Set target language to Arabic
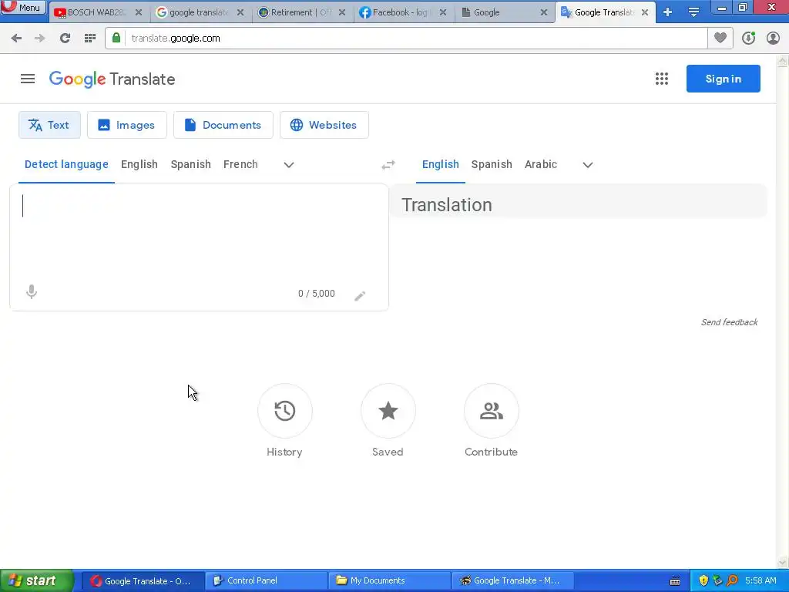 [541, 165]
